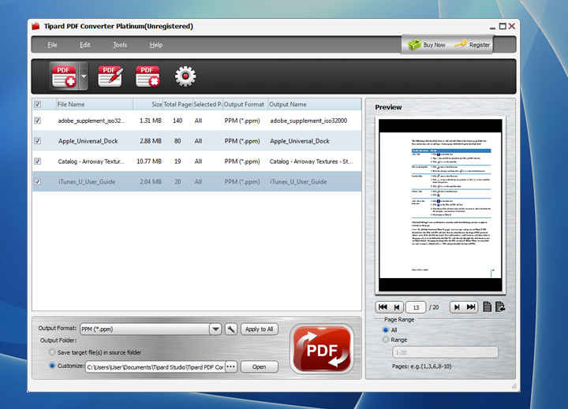Click the Rename PDF pencil icon
The width and height of the screenshot is (568, 409).
110,76
